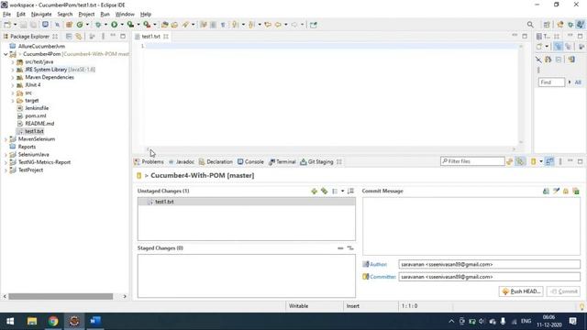The width and height of the screenshot is (587, 330).
Task: Click the Author link
Action: (378, 264)
